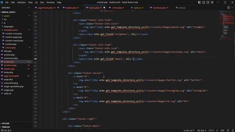The width and height of the screenshot is (235, 132).
Task: Click the feedback icon in status bar
Action: [228, 131]
